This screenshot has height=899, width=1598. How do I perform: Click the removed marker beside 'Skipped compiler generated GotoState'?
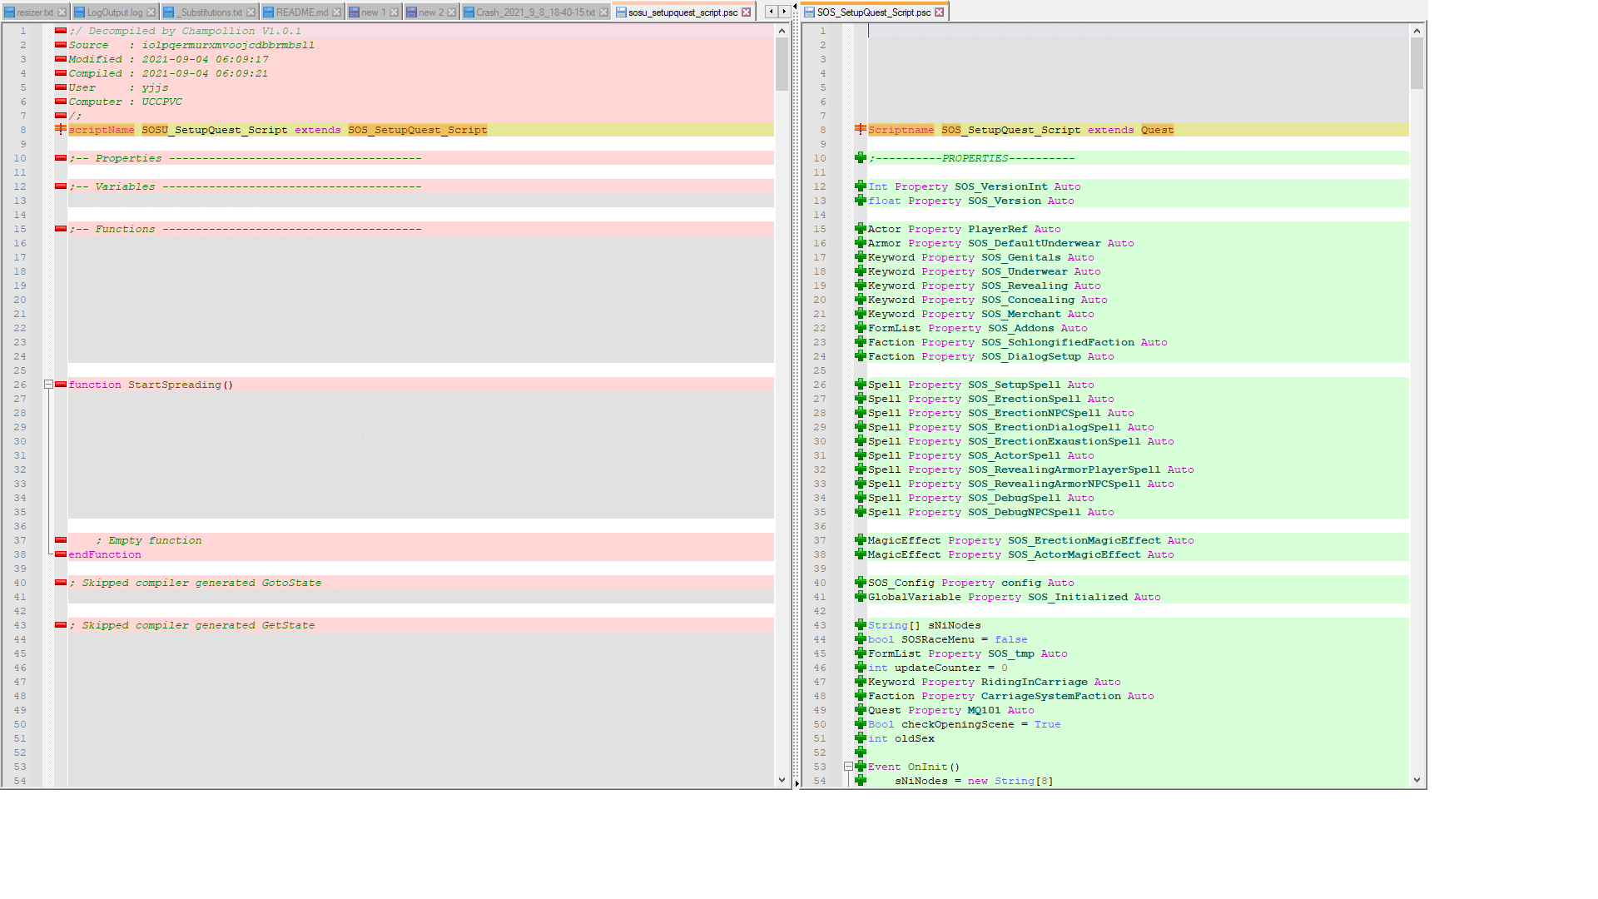tap(61, 582)
